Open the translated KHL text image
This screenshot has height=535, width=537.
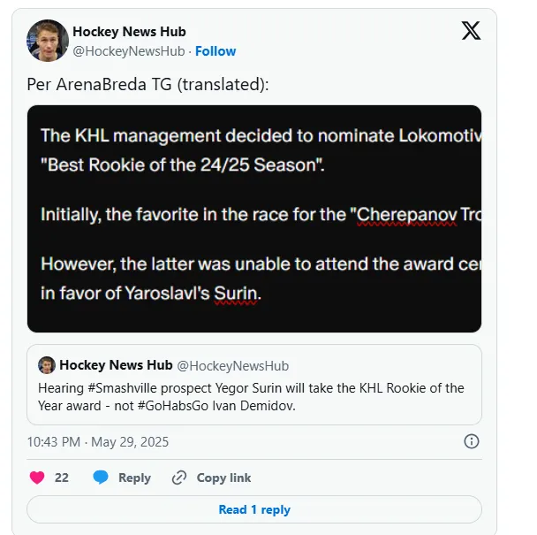click(254, 218)
